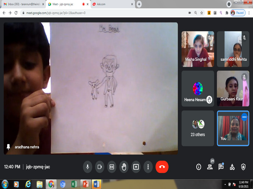This screenshot has height=189, width=253.
Task: Go back in browser history
Action: pos(4,13)
